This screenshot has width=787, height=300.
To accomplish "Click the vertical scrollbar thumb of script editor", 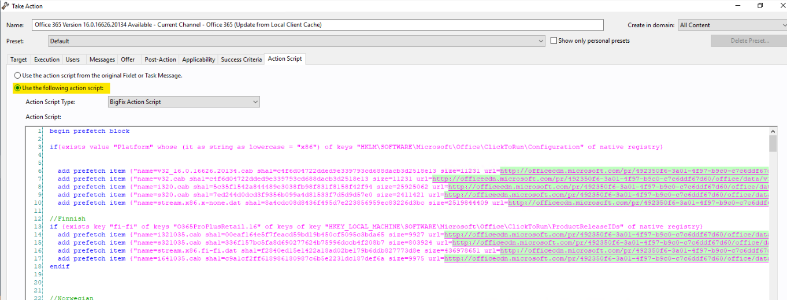I will coord(773,144).
